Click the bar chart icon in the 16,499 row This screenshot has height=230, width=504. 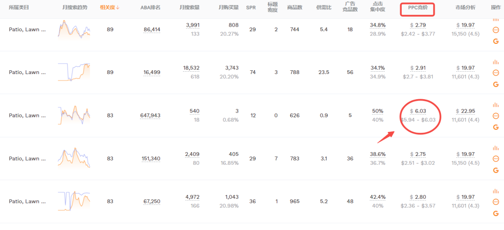[496, 62]
